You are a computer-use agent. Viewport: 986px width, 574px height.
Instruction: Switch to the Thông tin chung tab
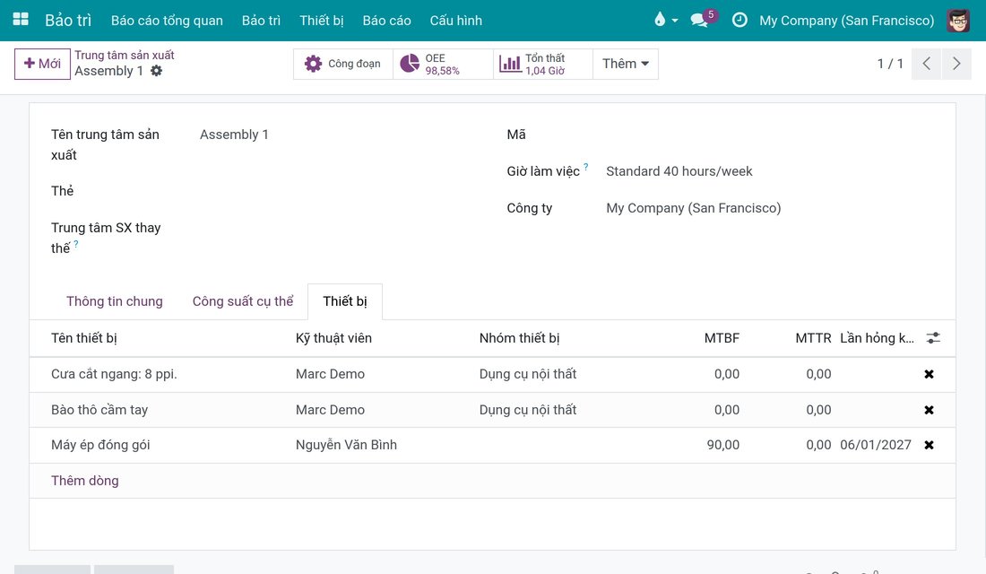coord(115,301)
